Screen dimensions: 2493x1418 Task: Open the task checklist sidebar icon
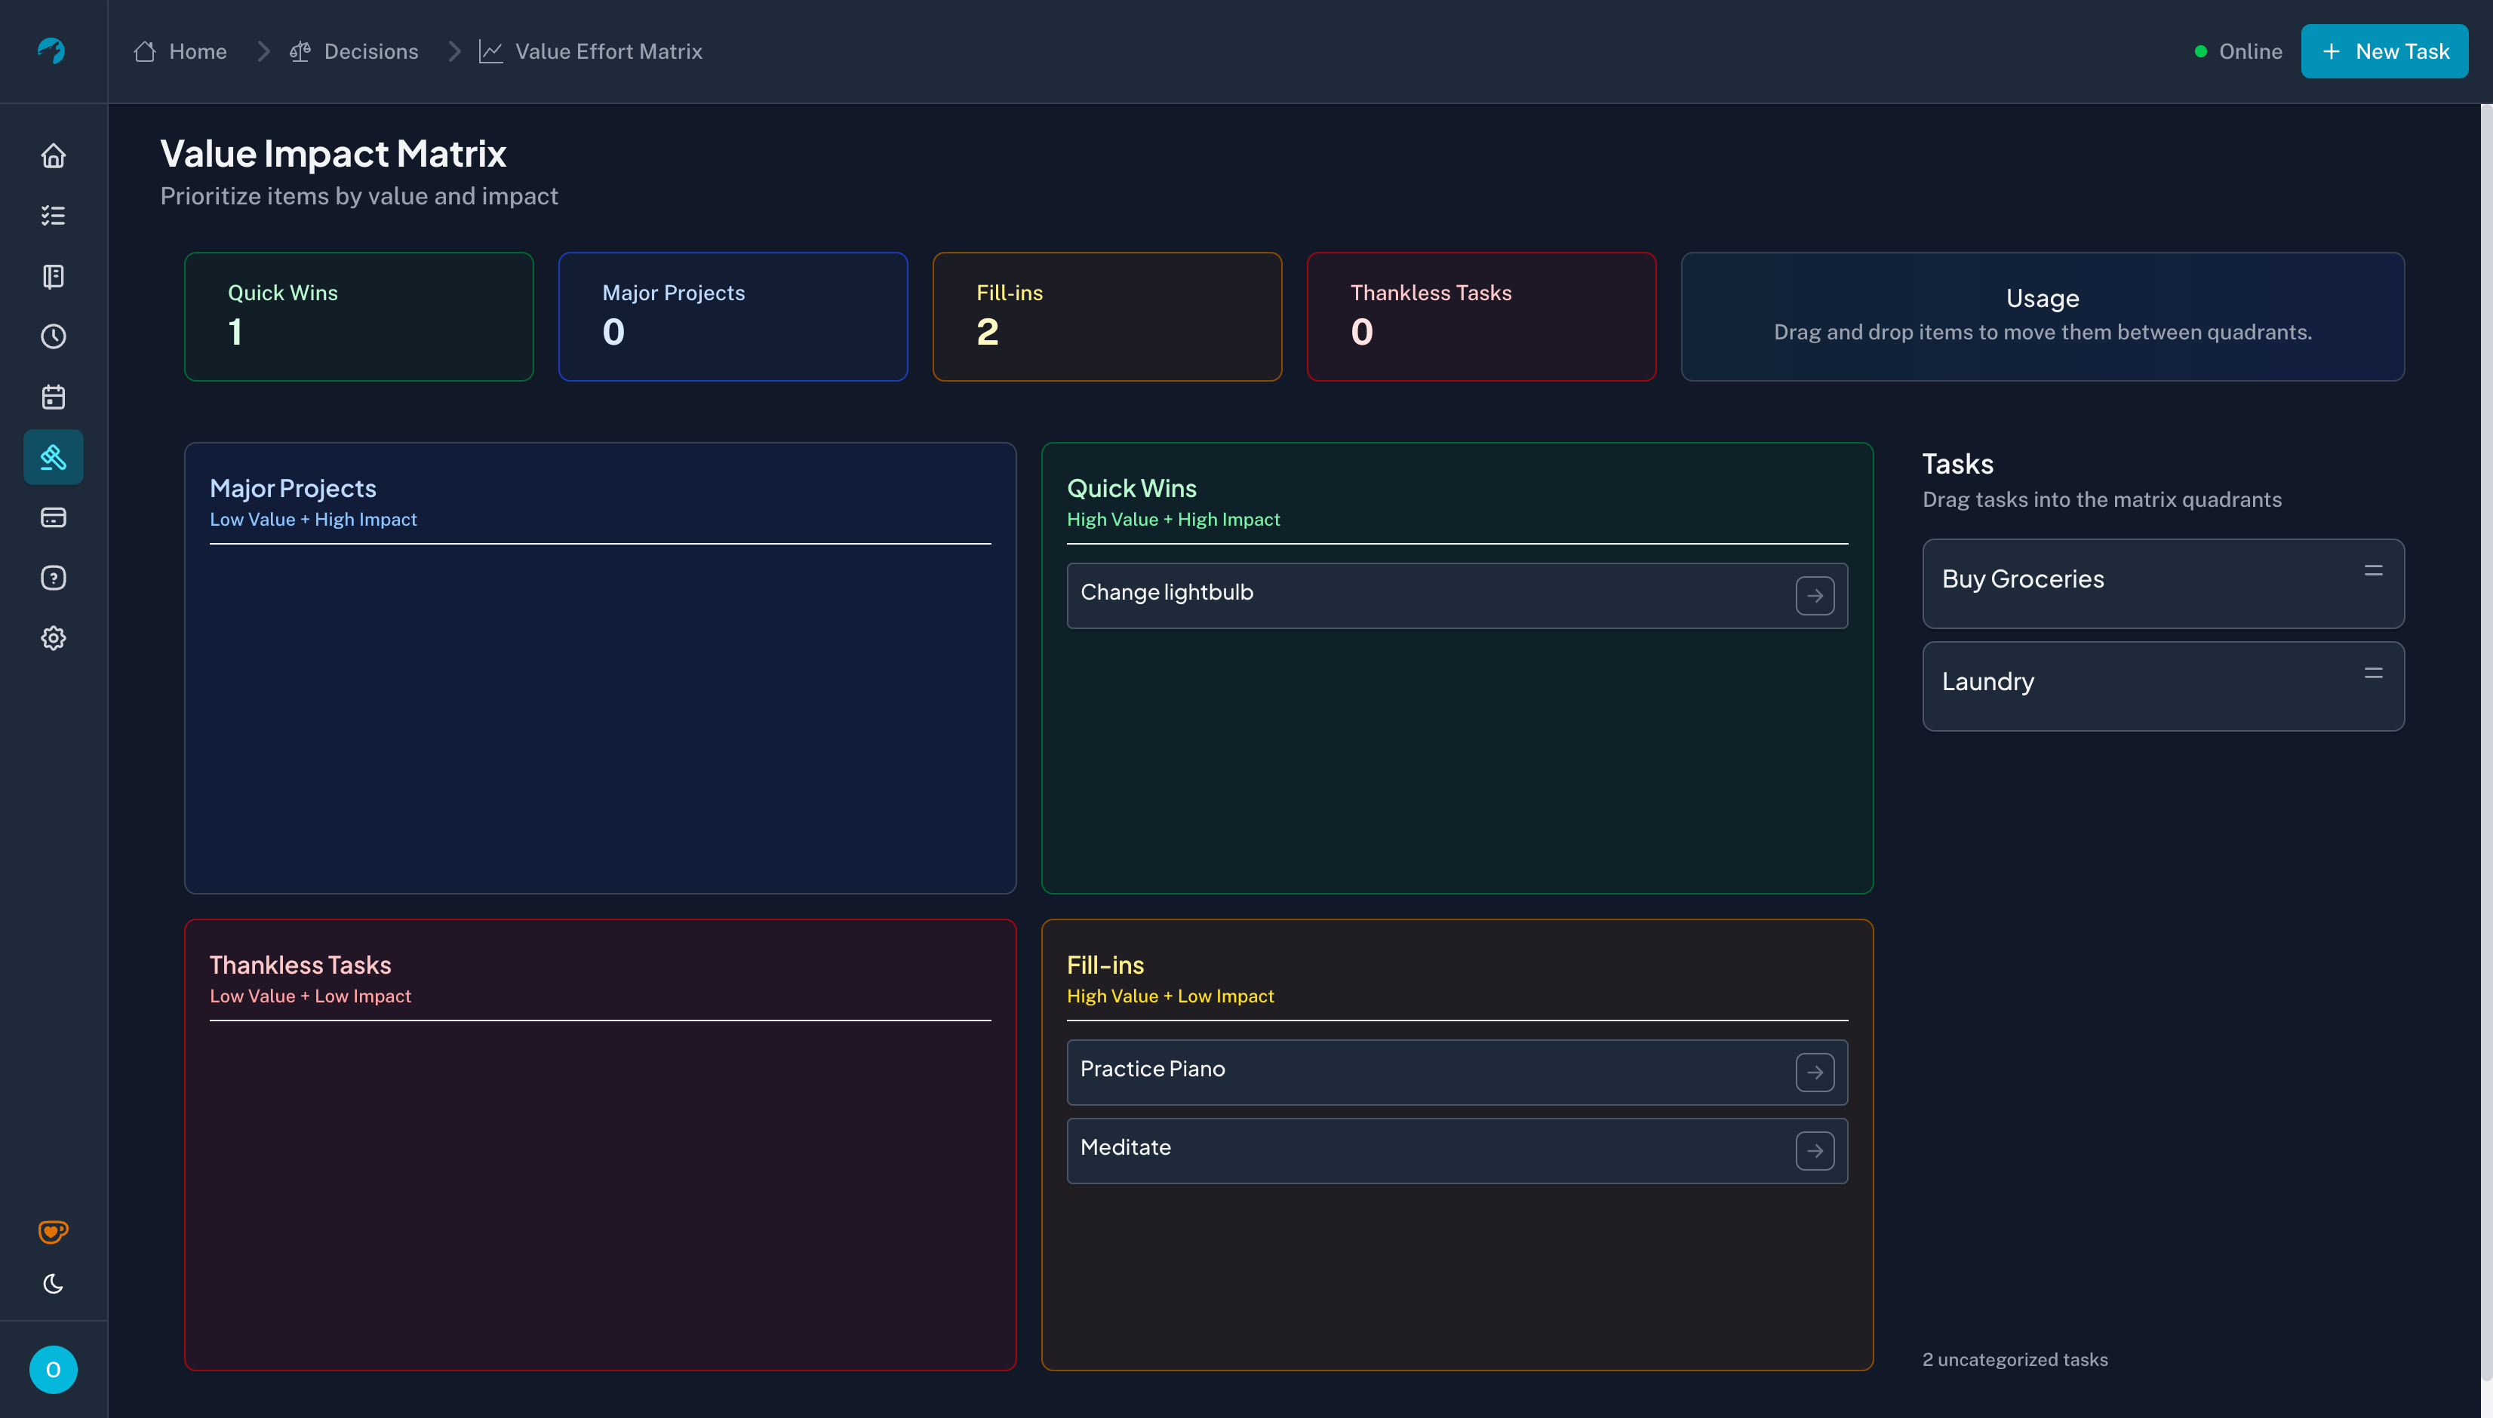(x=54, y=215)
